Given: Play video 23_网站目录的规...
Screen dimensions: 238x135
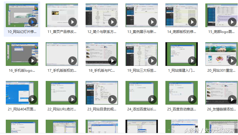Looking at the screenshot, I should tap(112, 99).
